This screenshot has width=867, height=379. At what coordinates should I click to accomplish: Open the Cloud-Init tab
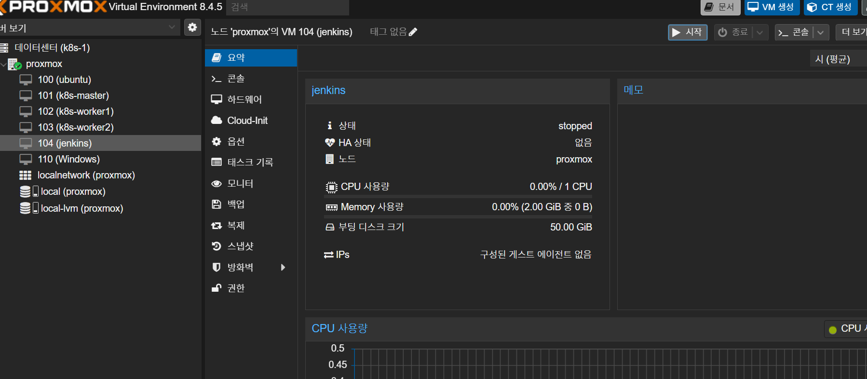251,121
